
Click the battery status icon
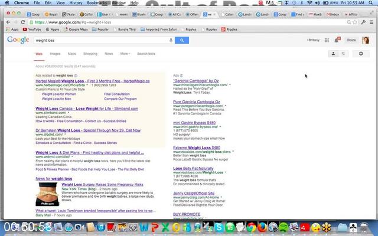pyautogui.click(x=325, y=3)
